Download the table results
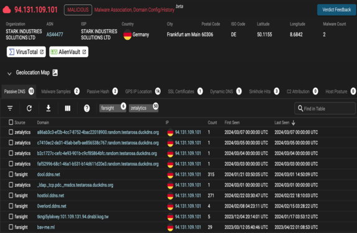 pos(48,108)
